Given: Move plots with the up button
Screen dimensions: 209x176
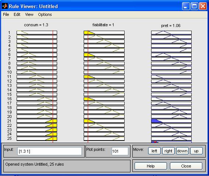Looking at the screenshot, I should click(196, 151).
